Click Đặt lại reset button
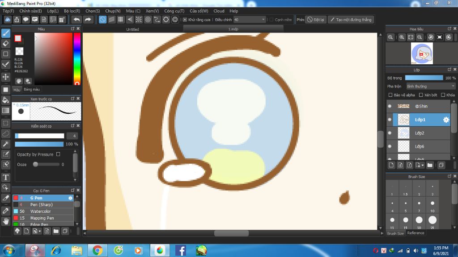The image size is (458, 257). (315, 20)
